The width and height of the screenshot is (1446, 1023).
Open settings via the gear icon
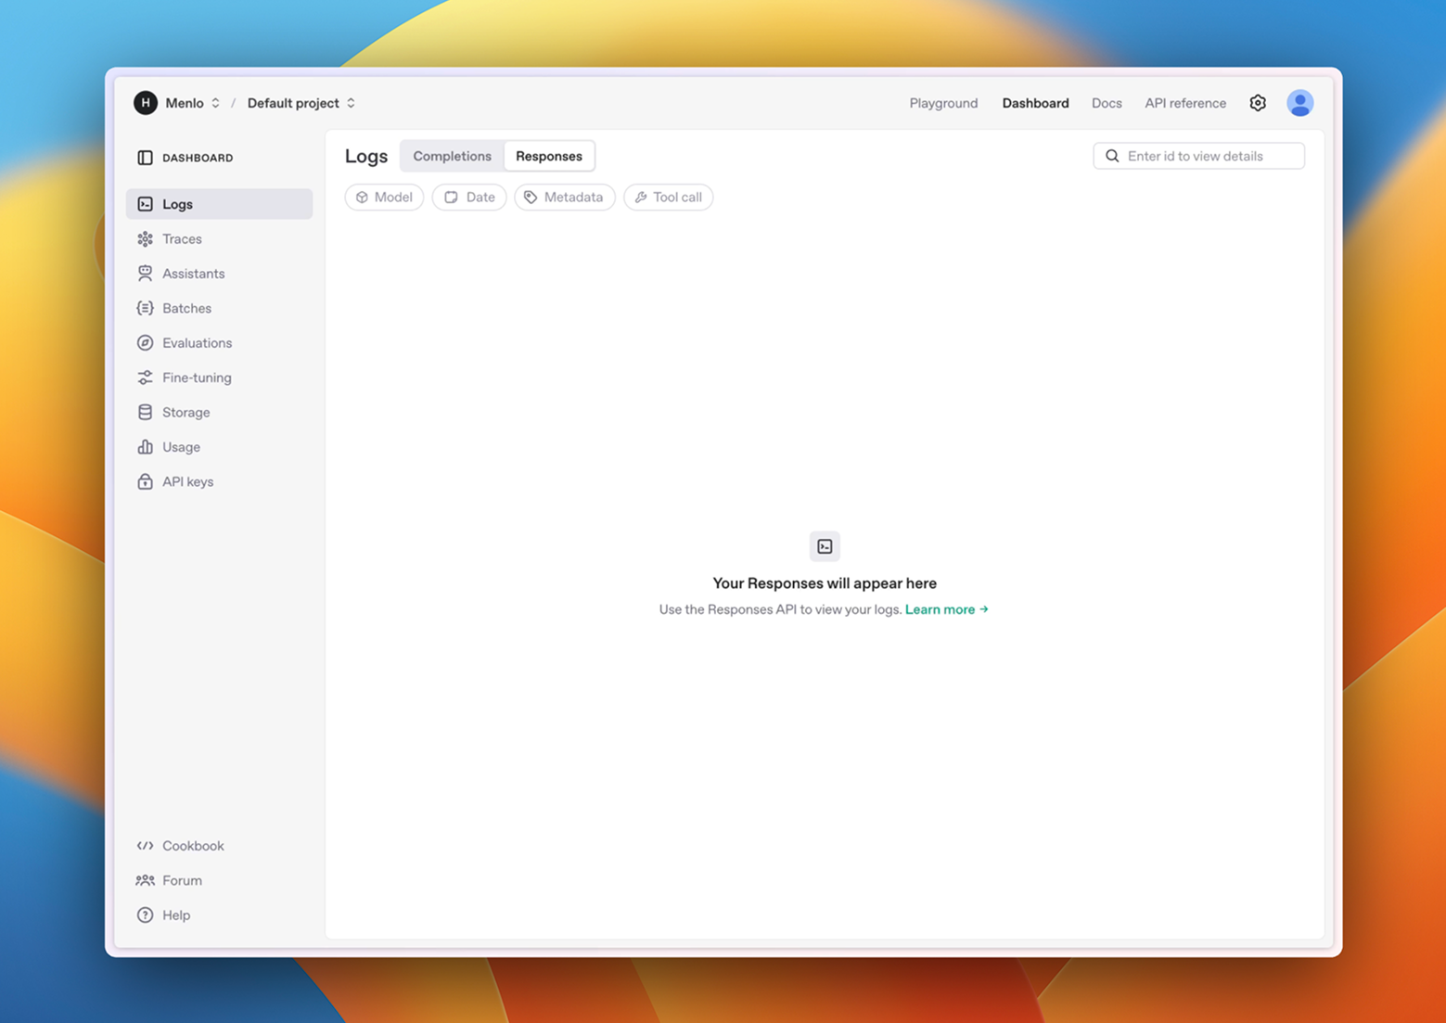pos(1258,103)
